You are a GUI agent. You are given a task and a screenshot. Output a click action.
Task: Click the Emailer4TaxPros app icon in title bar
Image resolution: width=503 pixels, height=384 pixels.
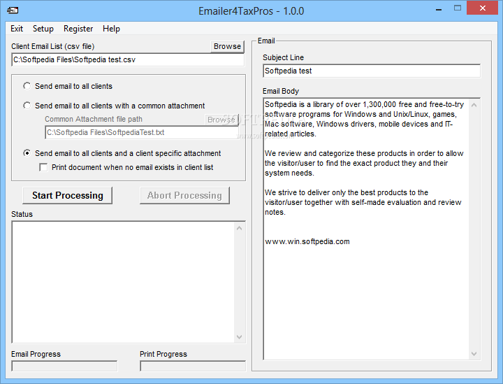click(13, 10)
